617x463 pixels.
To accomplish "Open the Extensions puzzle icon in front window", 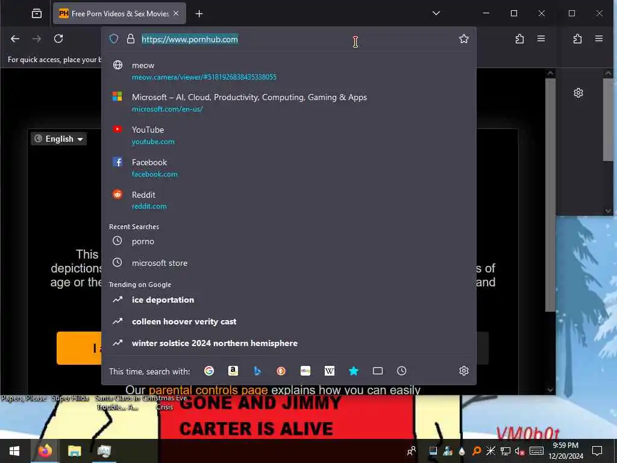I will (519, 39).
